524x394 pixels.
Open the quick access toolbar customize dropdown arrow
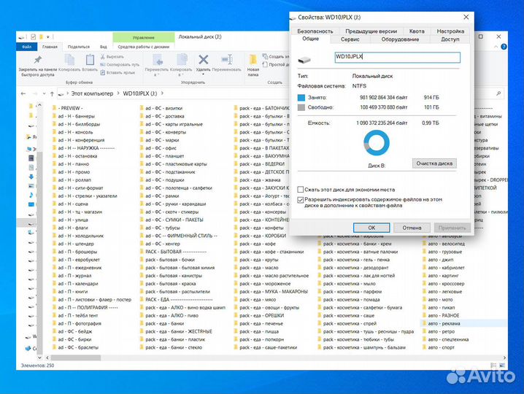coord(47,36)
